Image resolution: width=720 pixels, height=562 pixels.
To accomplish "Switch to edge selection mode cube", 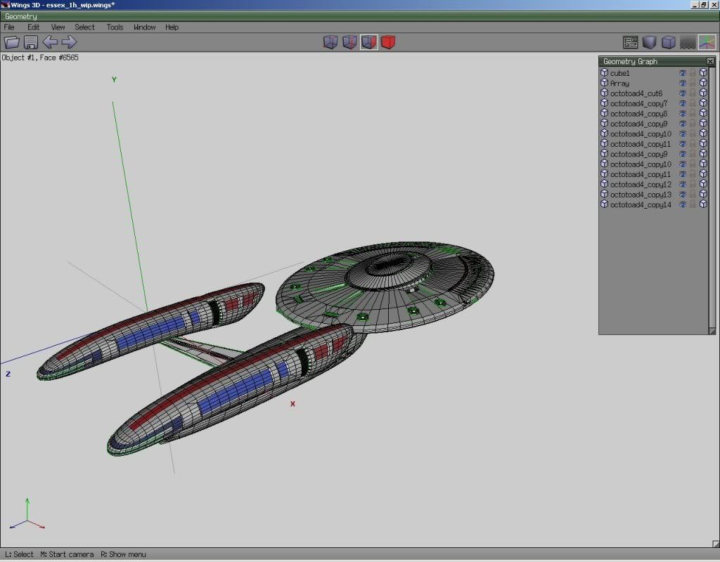I will [349, 42].
